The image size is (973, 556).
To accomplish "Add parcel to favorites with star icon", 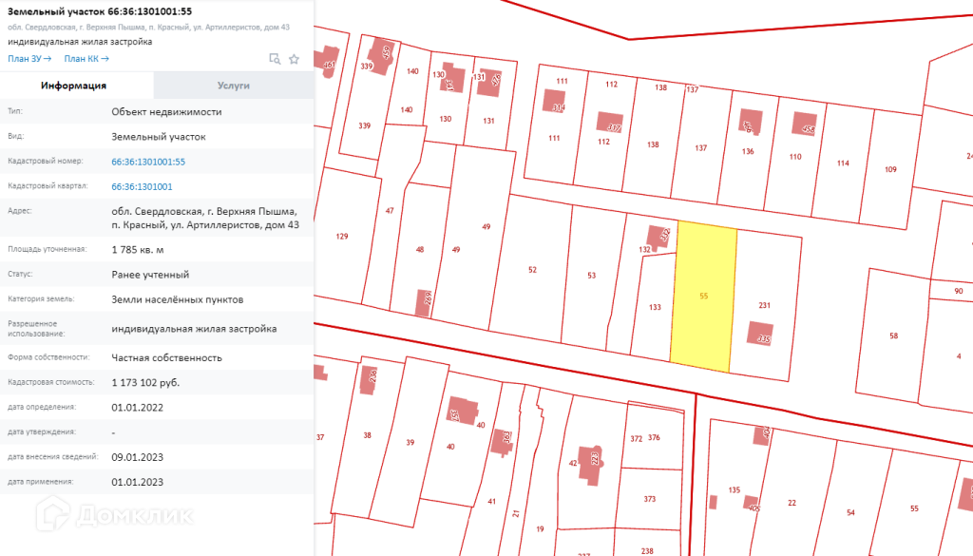I will click(295, 59).
